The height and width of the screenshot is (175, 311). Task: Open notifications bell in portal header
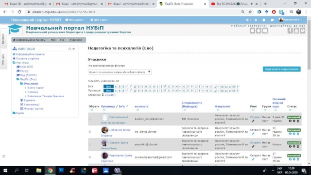pyautogui.click(x=264, y=20)
